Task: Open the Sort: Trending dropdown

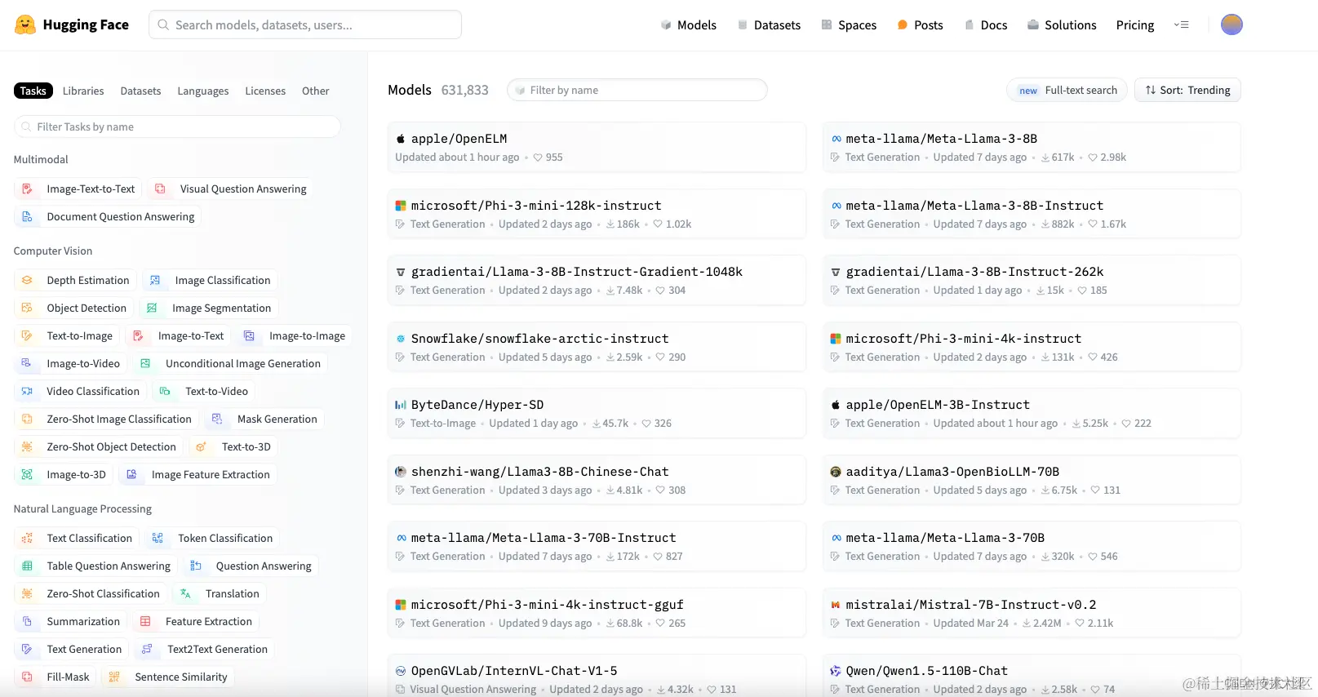Action: point(1187,90)
